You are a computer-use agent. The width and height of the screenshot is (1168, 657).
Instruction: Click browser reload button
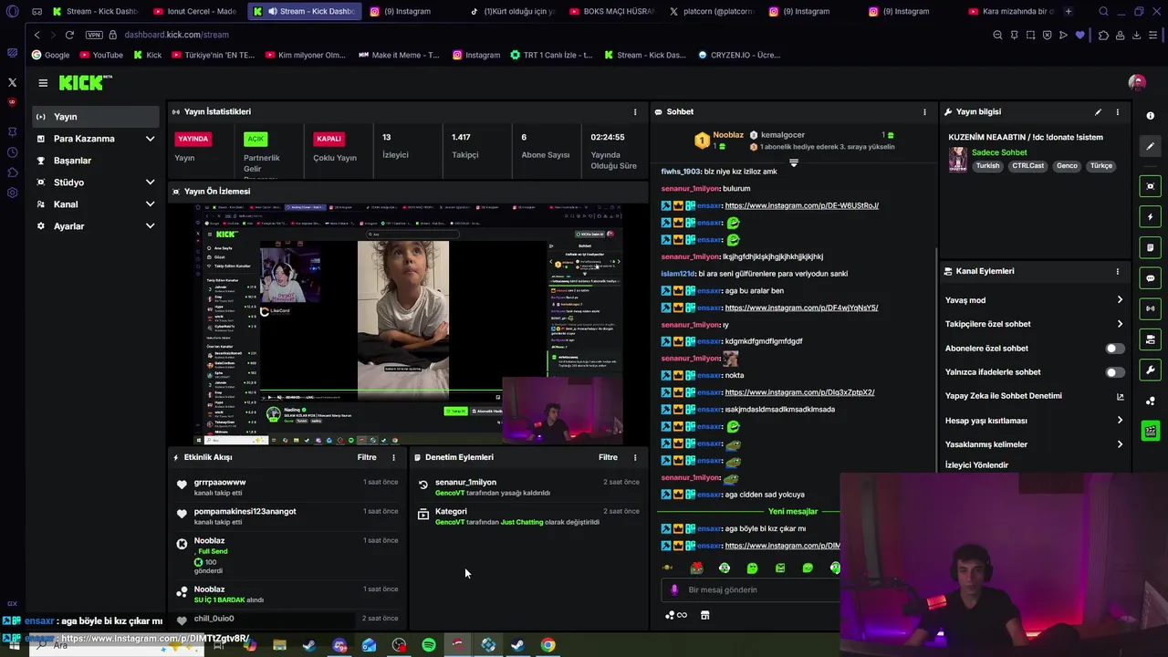(69, 35)
